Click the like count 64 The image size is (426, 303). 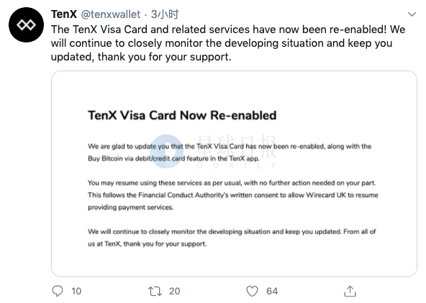click(272, 291)
